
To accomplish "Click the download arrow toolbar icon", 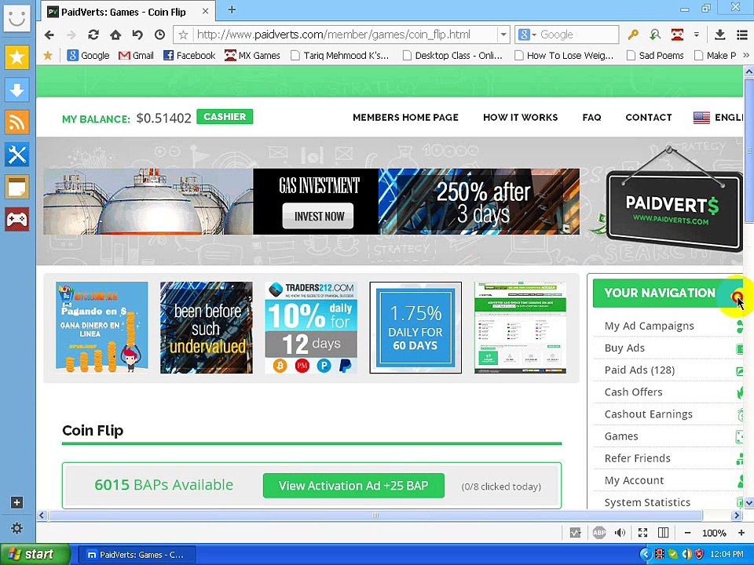I will [x=720, y=35].
